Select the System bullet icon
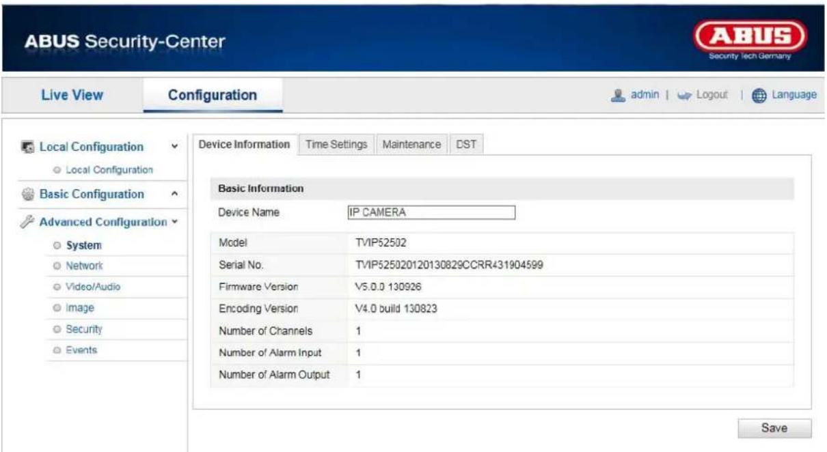The image size is (827, 452). [x=58, y=244]
